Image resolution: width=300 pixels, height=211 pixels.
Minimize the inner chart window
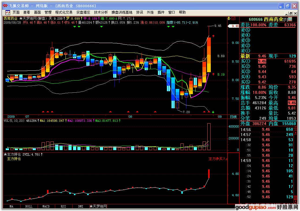click(x=286, y=13)
